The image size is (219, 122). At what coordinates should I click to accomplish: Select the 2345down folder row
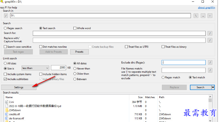[x=107, y=110]
